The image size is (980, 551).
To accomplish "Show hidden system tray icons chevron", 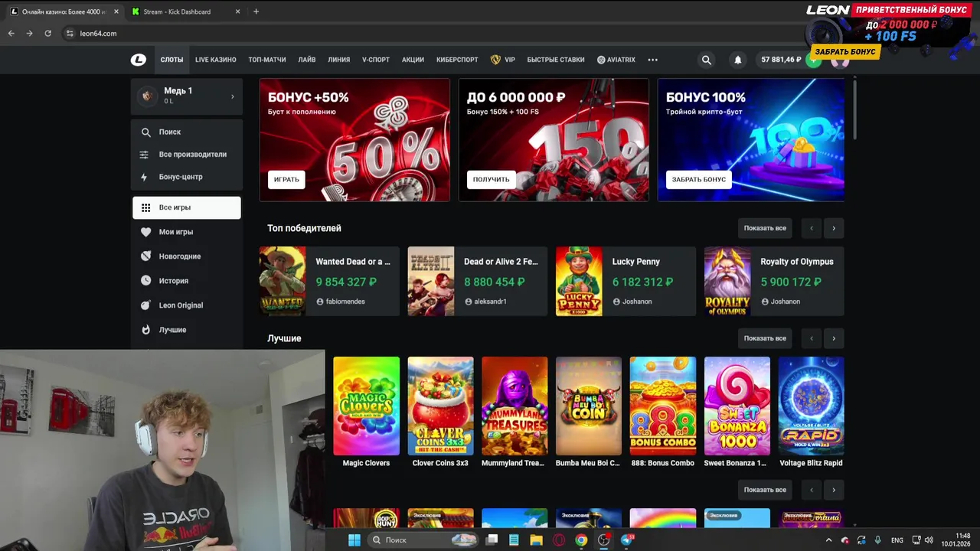I will [828, 540].
